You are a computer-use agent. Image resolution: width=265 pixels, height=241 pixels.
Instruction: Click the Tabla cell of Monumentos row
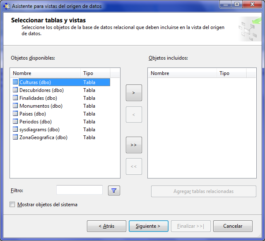pyautogui.click(x=89, y=106)
